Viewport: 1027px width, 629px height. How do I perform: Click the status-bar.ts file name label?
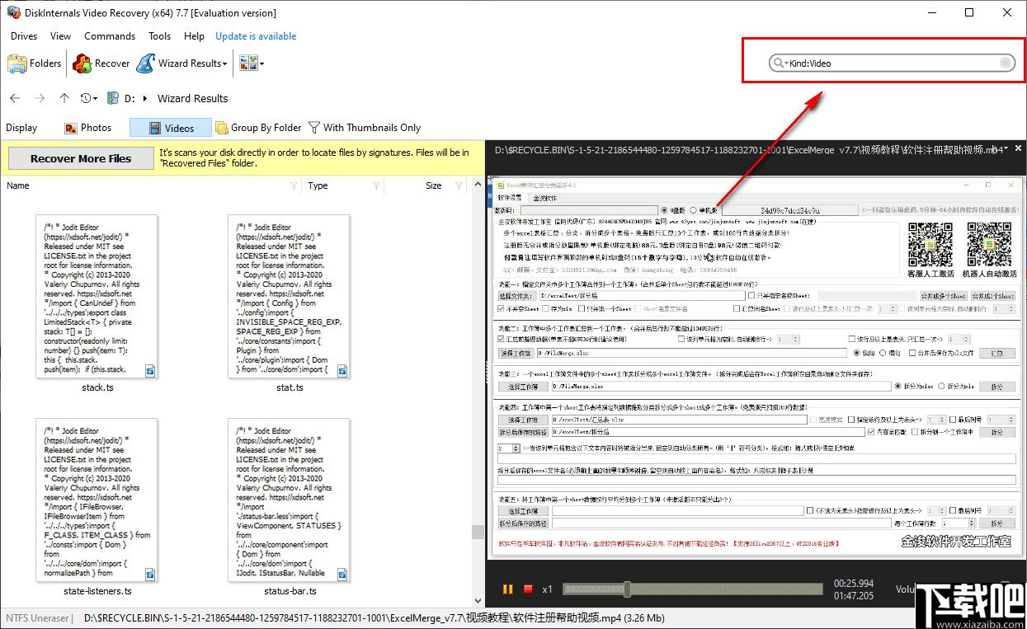[290, 591]
